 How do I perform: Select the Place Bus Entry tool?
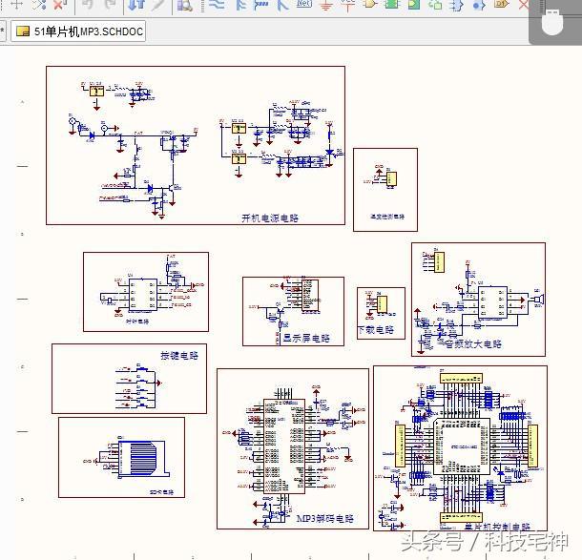tap(282, 5)
